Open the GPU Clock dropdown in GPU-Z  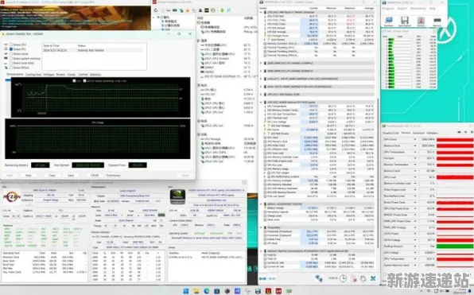415,139
